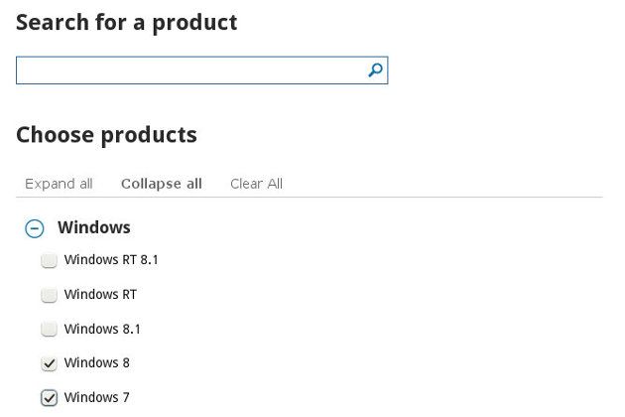This screenshot has height=417, width=625.
Task: Click the Expand all link
Action: pyautogui.click(x=59, y=184)
